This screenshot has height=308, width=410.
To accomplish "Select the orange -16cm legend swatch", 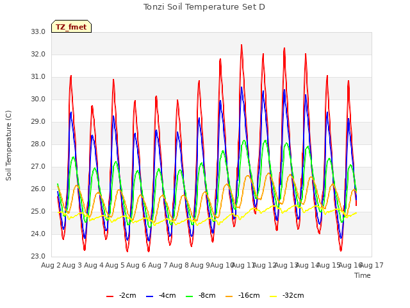I will coord(229,296).
